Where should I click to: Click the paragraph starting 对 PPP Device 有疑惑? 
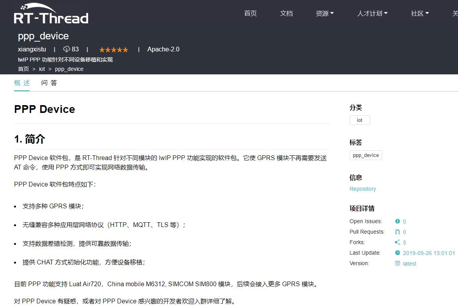pos(125,301)
